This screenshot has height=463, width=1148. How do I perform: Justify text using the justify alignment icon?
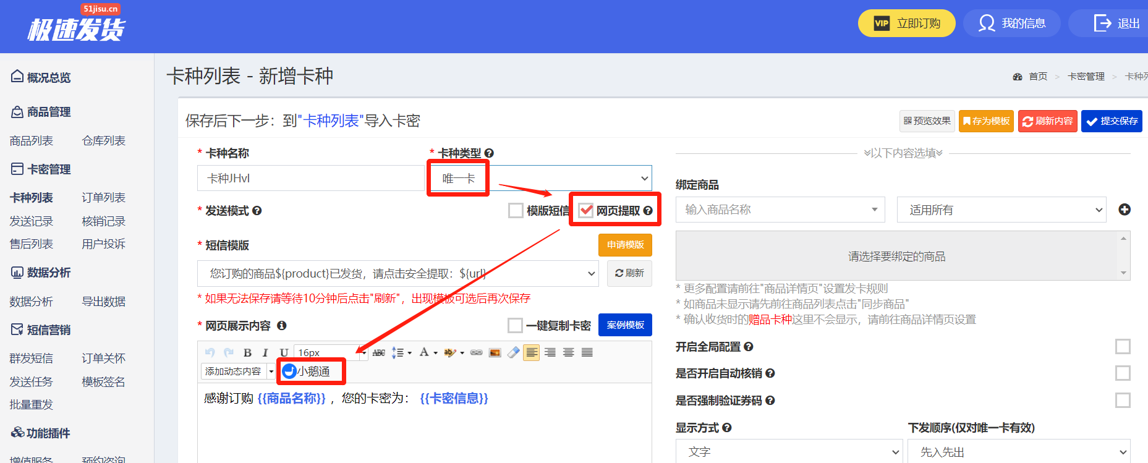[587, 352]
